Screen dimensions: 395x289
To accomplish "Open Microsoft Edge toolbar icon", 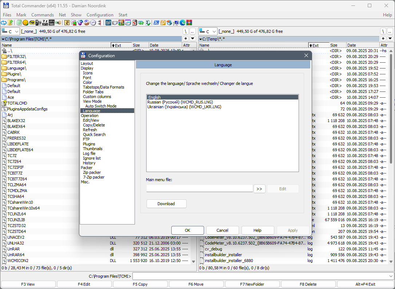I will tap(183, 23).
